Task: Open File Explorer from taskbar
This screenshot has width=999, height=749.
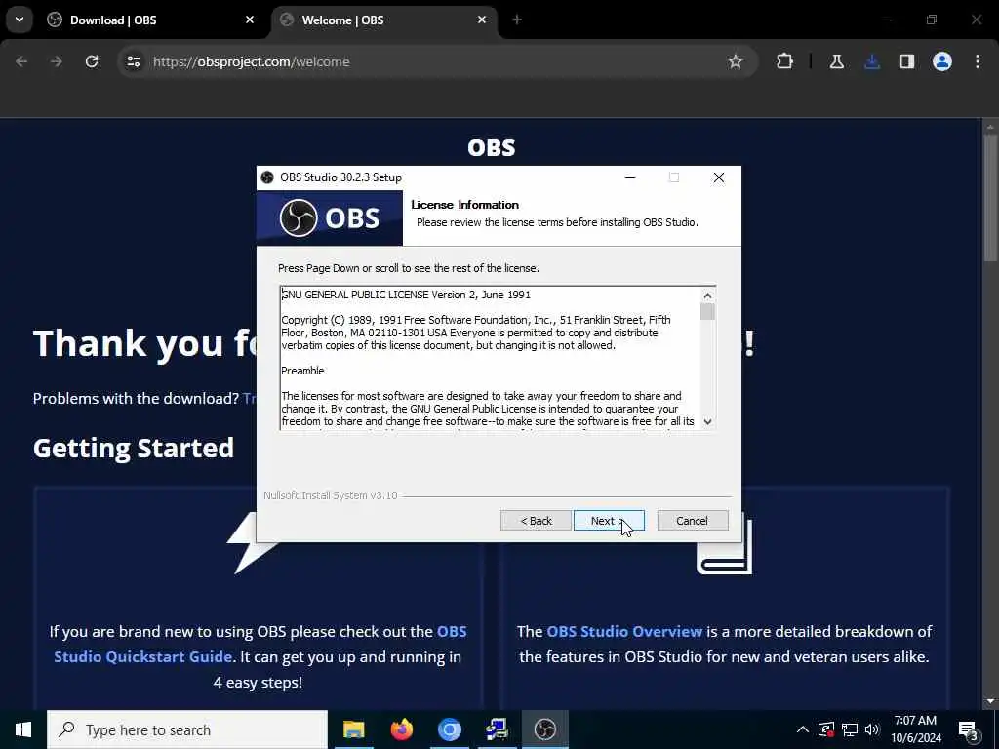Action: 353,729
